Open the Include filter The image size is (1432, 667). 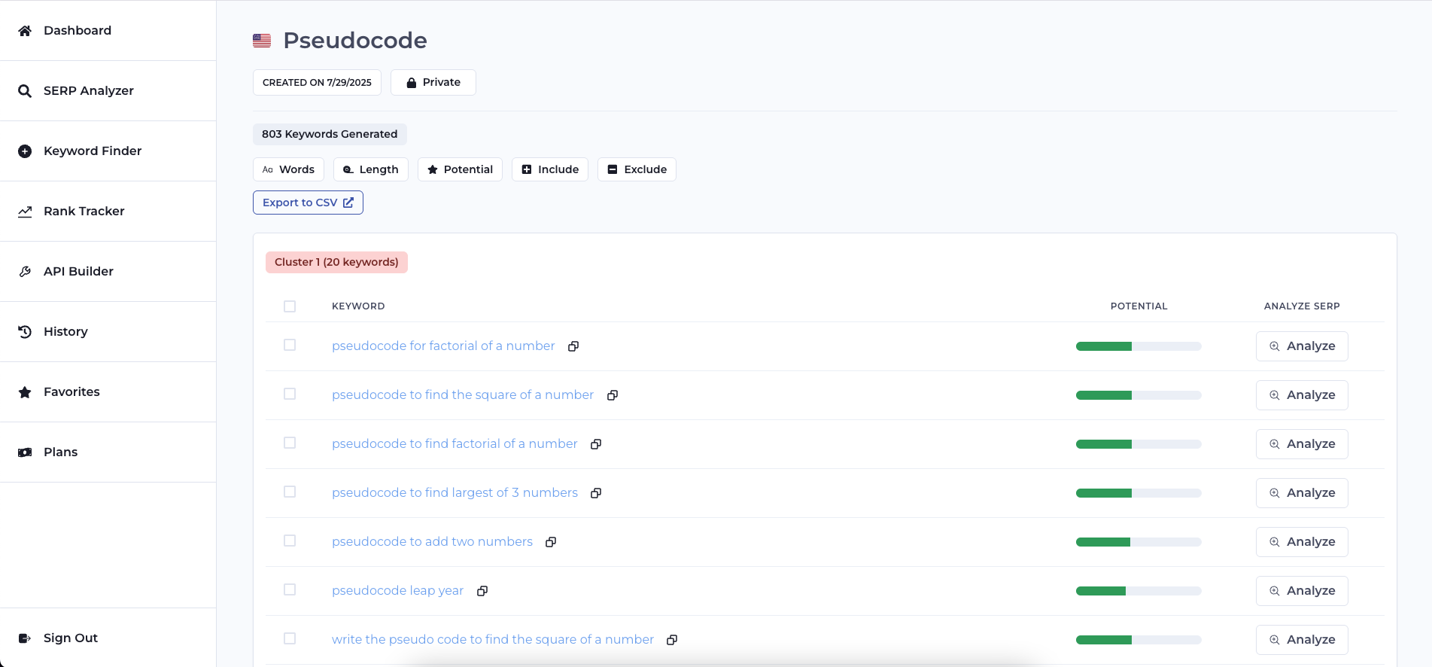click(550, 169)
